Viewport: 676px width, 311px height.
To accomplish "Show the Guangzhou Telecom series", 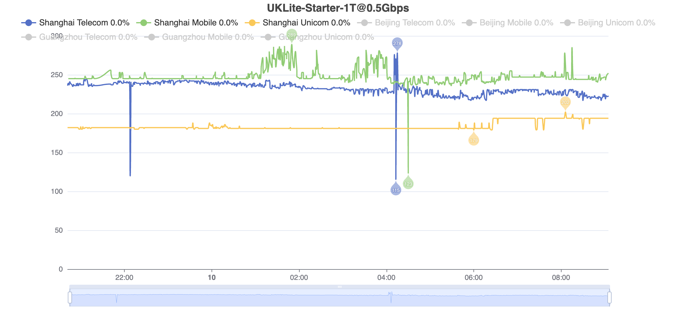I will (x=79, y=37).
